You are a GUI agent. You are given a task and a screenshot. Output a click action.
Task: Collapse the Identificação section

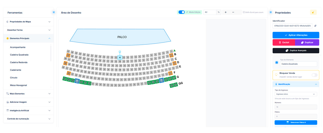coord(316,84)
